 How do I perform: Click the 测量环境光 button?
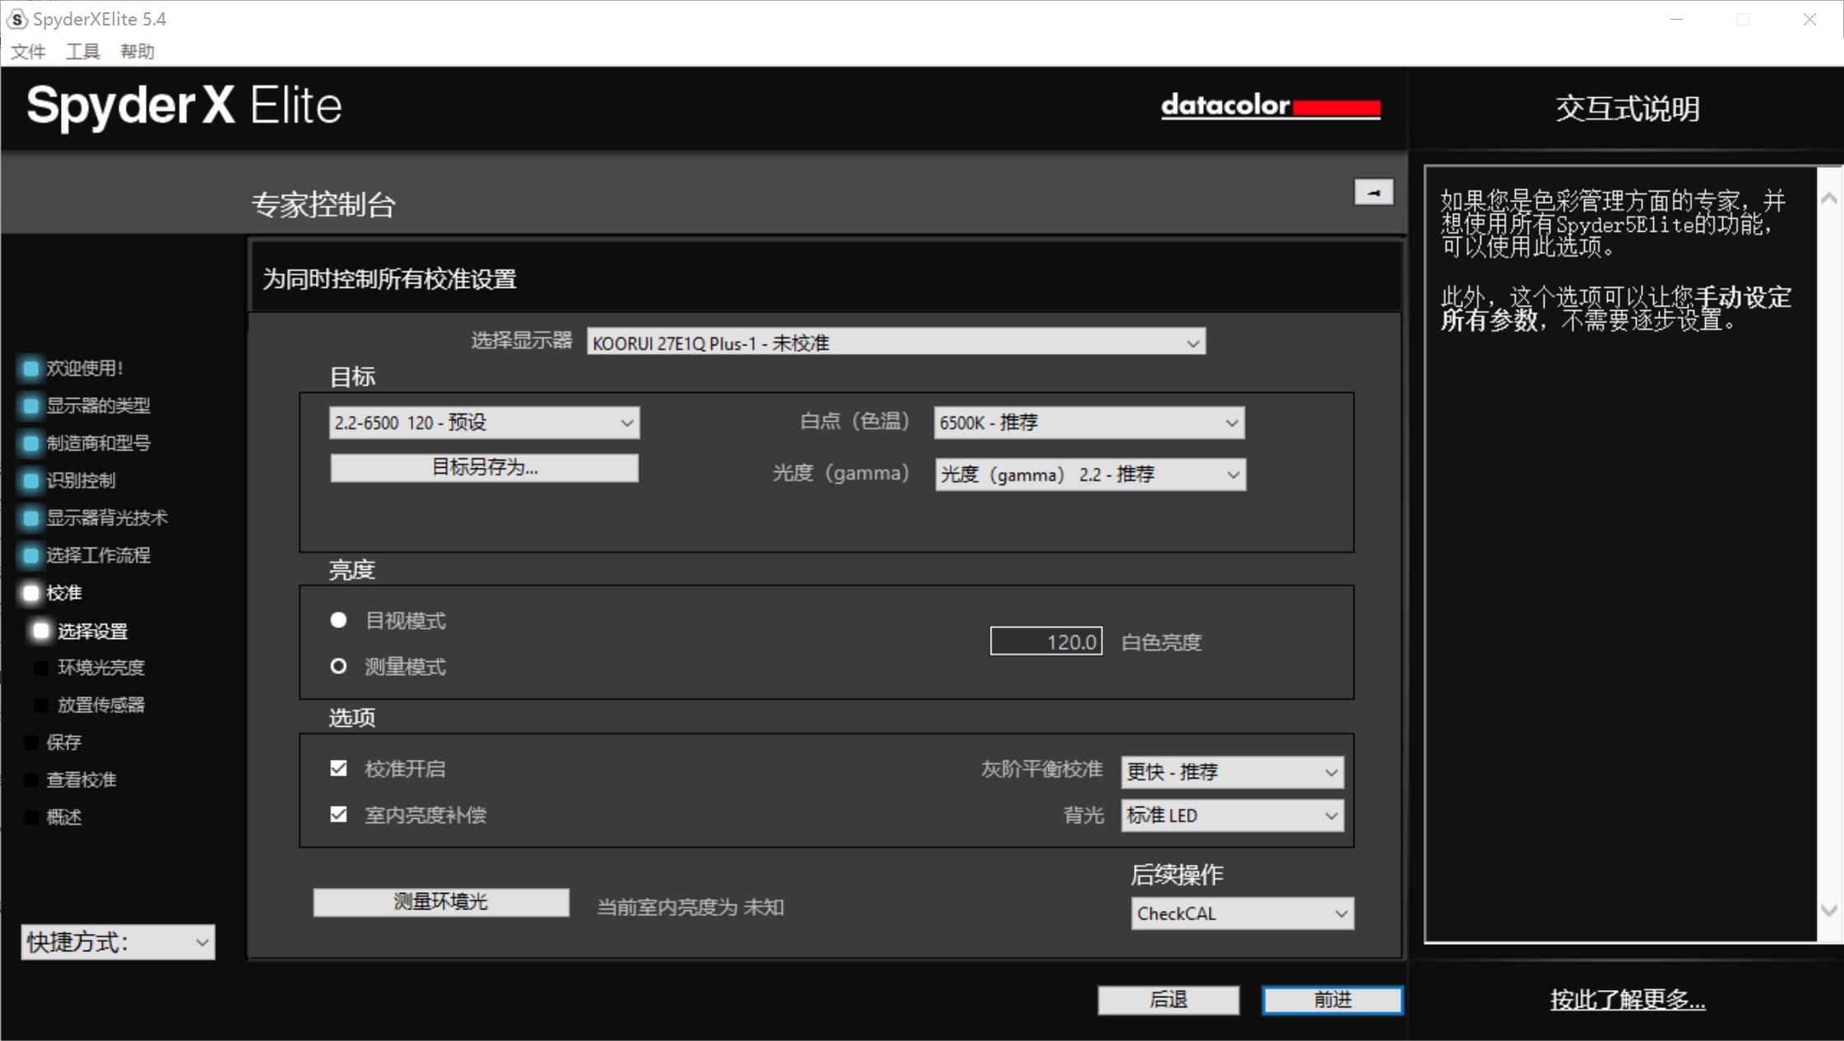441,902
